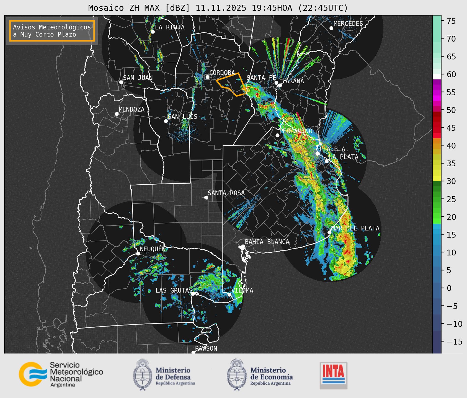This screenshot has width=467, height=398.
Task: Click the Santa Rosa city marker dot
Action: click(206, 197)
